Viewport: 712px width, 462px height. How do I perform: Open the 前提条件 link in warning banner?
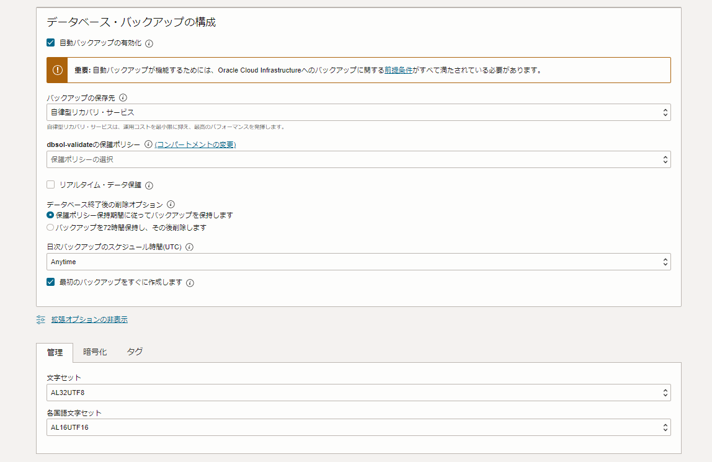click(x=398, y=70)
